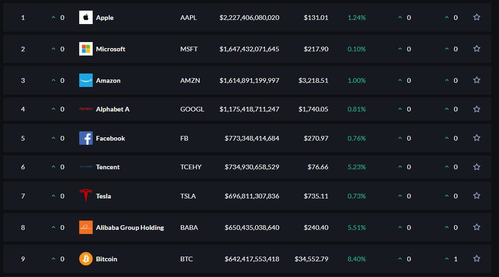Select the GOOGL ticker
Image resolution: width=499 pixels, height=277 pixels.
tap(192, 109)
